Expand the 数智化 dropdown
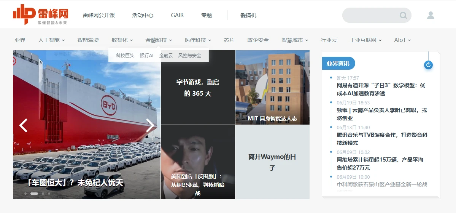Image resolution: width=456 pixels, height=213 pixels. coord(122,40)
